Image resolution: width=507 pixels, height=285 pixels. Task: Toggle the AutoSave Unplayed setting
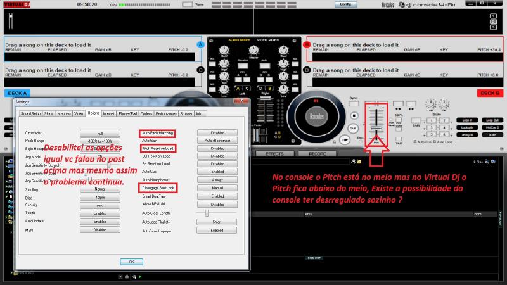217,230
